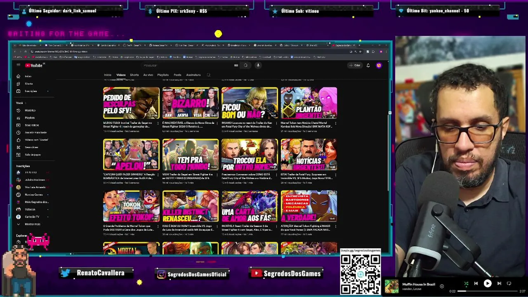Open the TROCOU ELA video thumbnail
The width and height of the screenshot is (528, 297).
tap(250, 155)
